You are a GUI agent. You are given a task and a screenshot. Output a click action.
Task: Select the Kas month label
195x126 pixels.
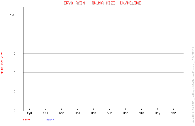62,113
